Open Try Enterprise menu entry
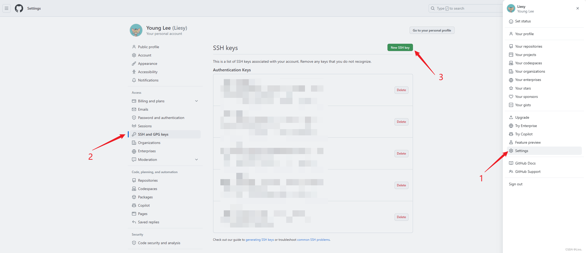This screenshot has width=586, height=253. [x=544, y=126]
